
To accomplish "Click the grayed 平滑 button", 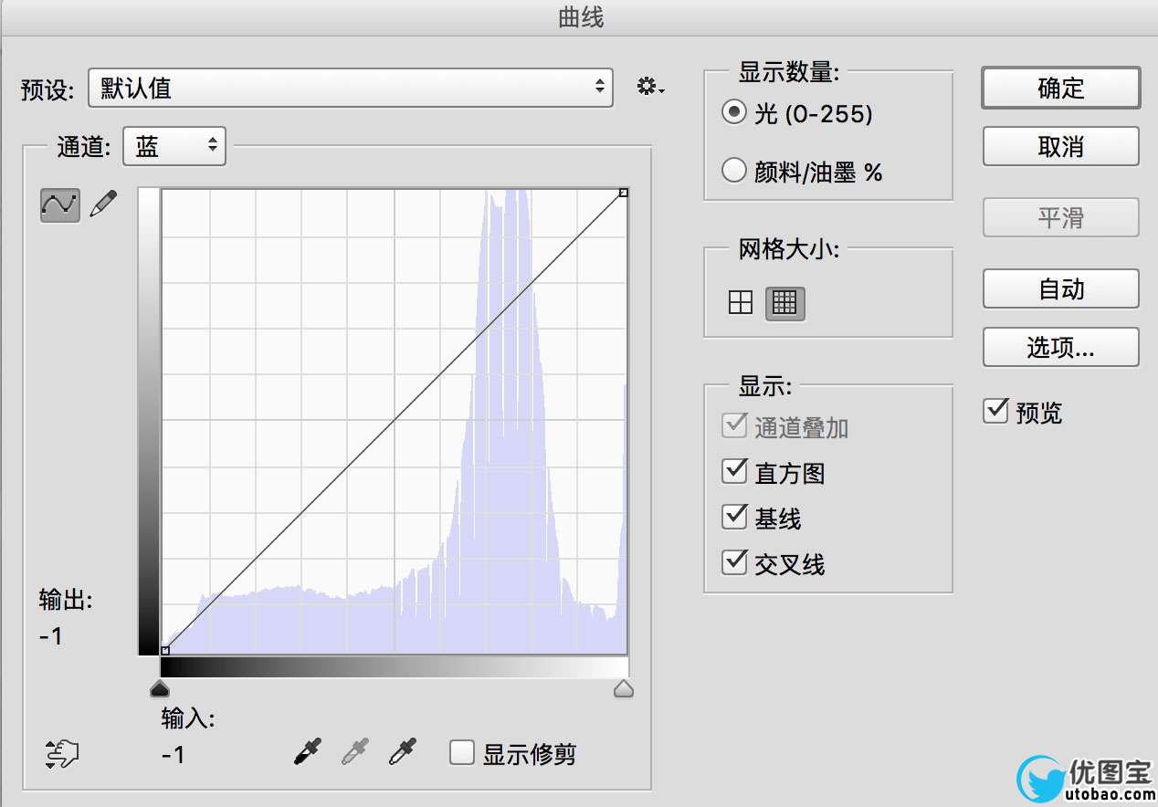I will (1061, 218).
